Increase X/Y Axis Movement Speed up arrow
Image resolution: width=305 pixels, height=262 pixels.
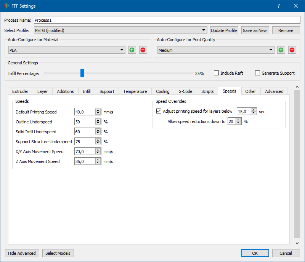[98, 150]
